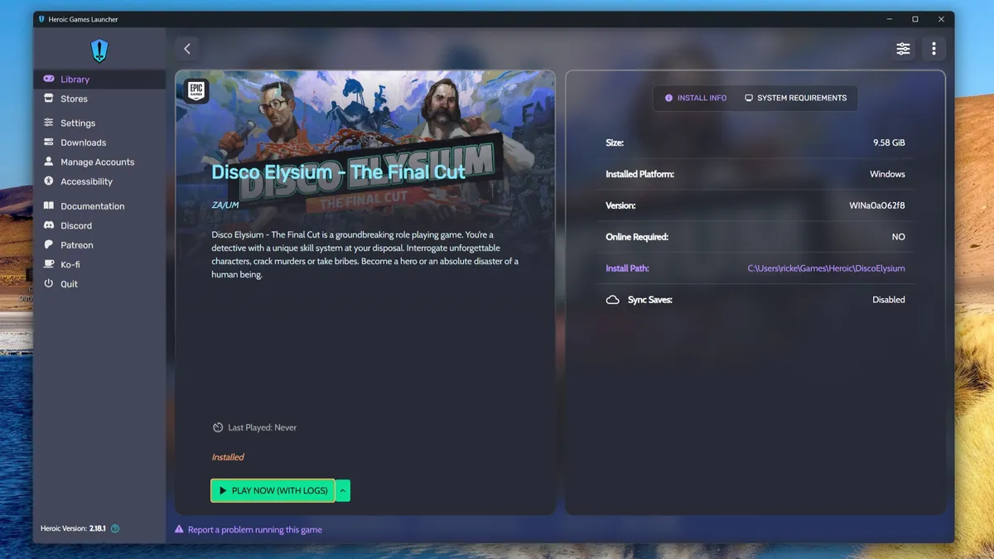994x559 pixels.
Task: Open game settings sliders icon top right
Action: coord(903,49)
